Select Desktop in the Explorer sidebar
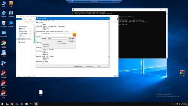Screen dimensions: 188x106 coord(23,29)
